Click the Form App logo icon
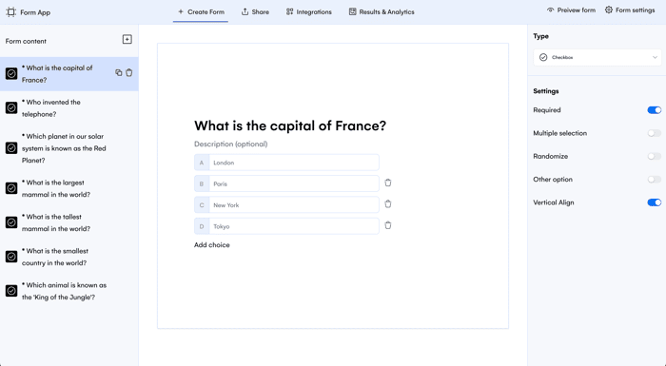This screenshot has width=666, height=366. [x=11, y=12]
